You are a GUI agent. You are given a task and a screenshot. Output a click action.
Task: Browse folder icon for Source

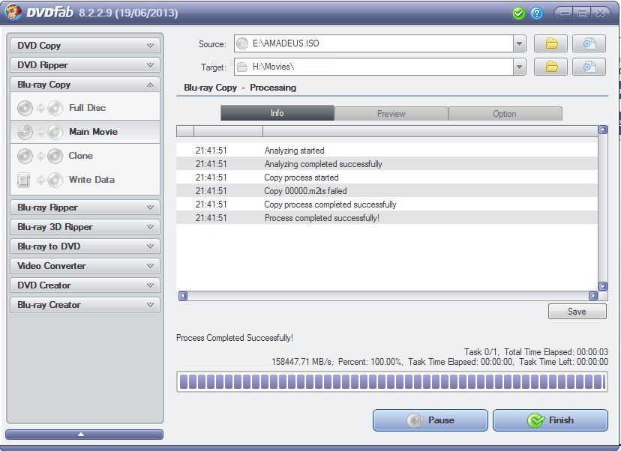click(x=551, y=43)
